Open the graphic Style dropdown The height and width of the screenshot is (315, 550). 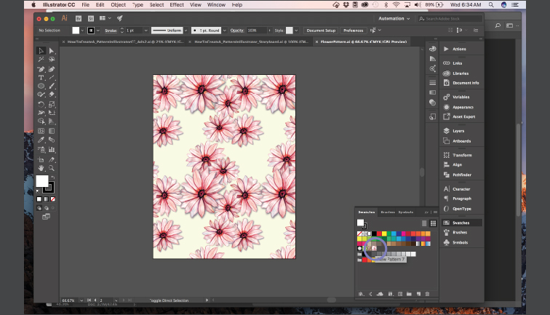click(x=296, y=31)
